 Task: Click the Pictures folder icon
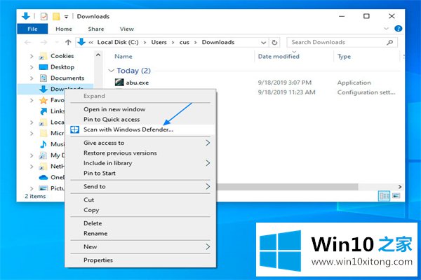tap(44, 188)
